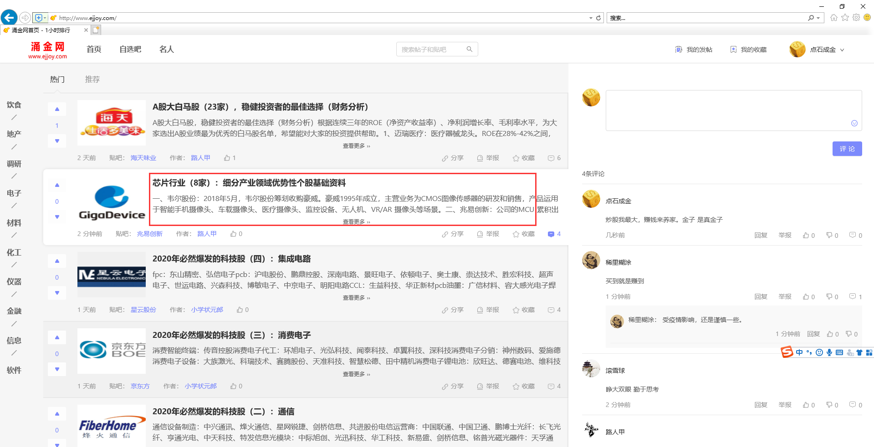This screenshot has height=447, width=874.
Task: Downvote the 芯片行业 post
Action: tap(57, 217)
